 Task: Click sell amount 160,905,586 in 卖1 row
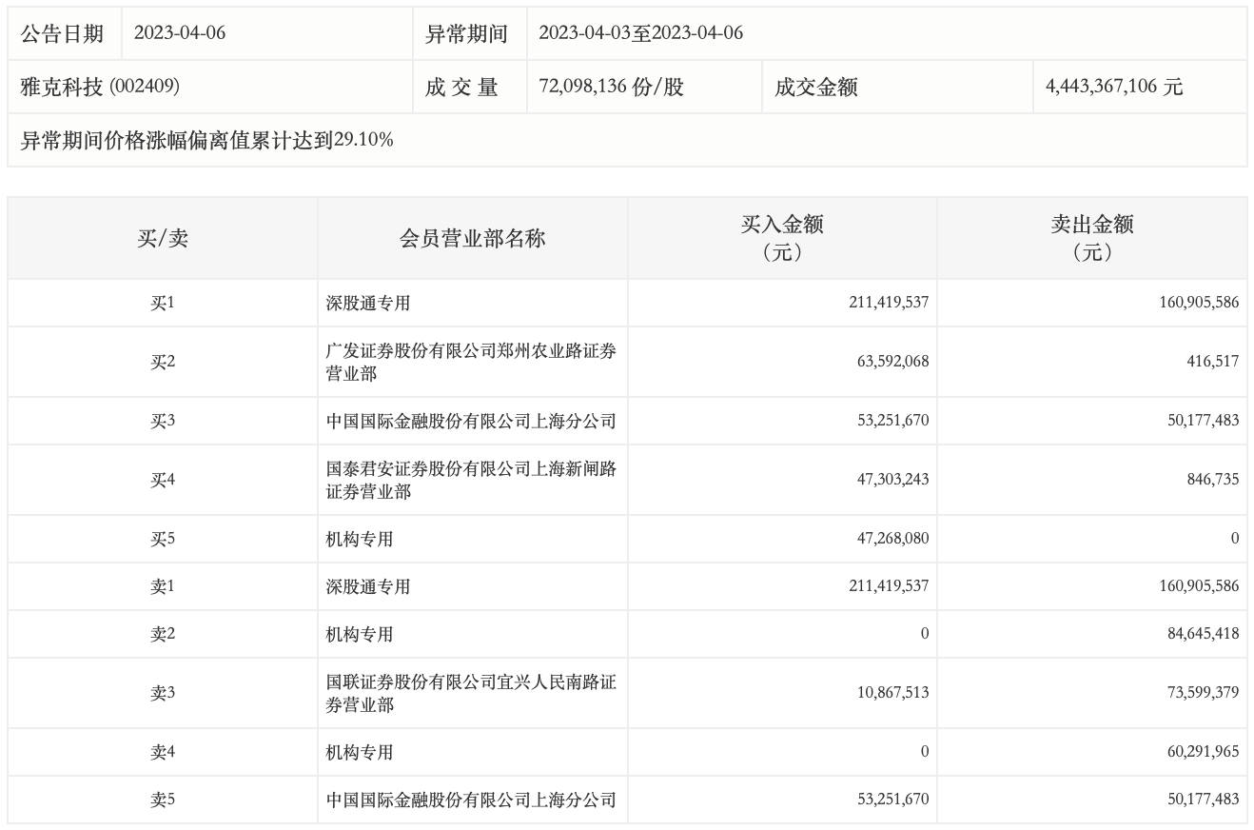[1199, 586]
